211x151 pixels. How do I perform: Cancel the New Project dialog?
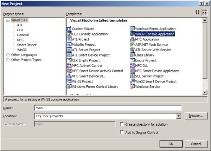[x=196, y=144]
